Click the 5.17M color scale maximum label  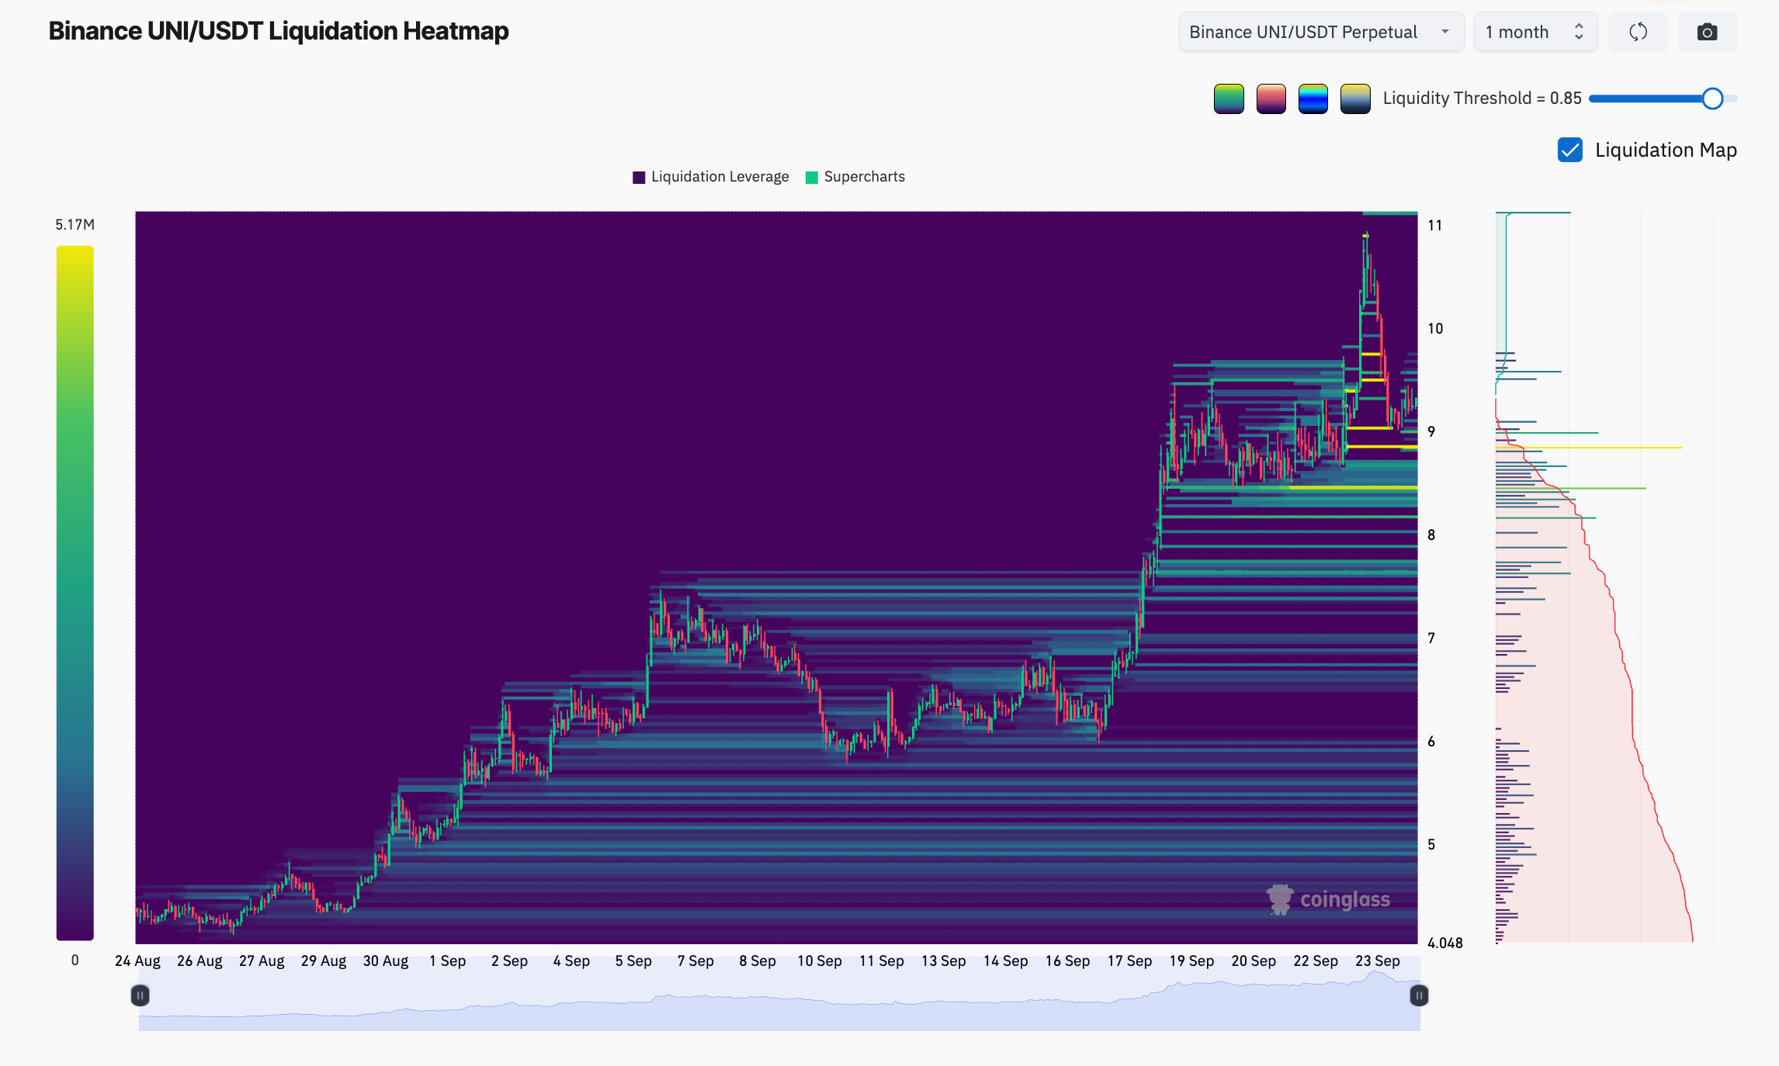tap(75, 225)
